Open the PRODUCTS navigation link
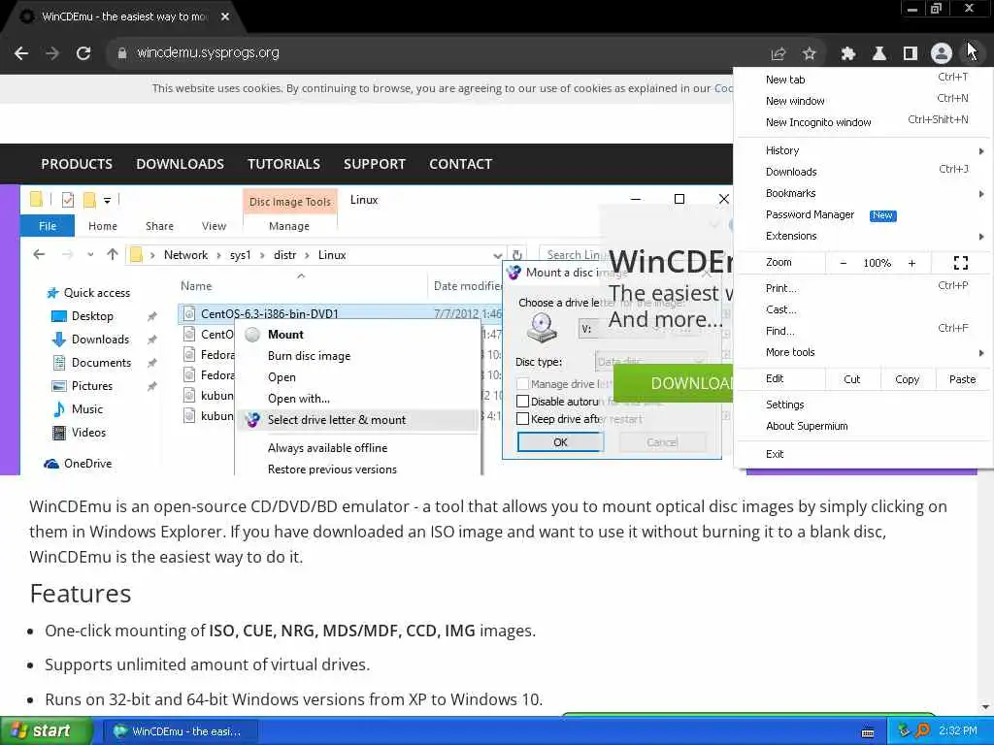 (x=77, y=164)
